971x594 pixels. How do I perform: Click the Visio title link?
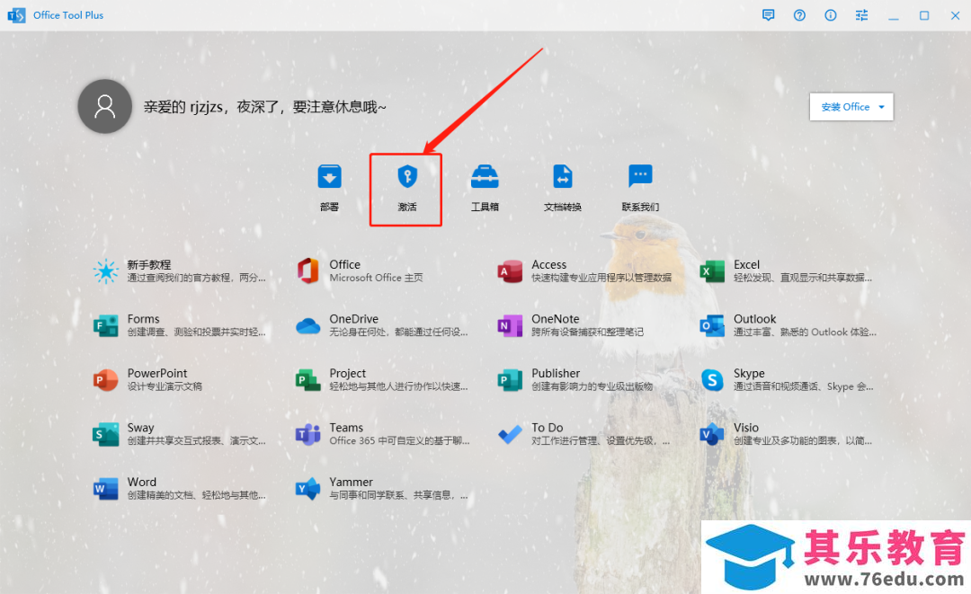(x=746, y=428)
